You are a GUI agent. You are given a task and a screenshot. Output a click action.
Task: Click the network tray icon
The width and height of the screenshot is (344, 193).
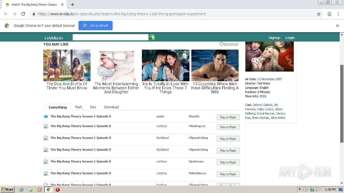pyautogui.click(x=312, y=190)
